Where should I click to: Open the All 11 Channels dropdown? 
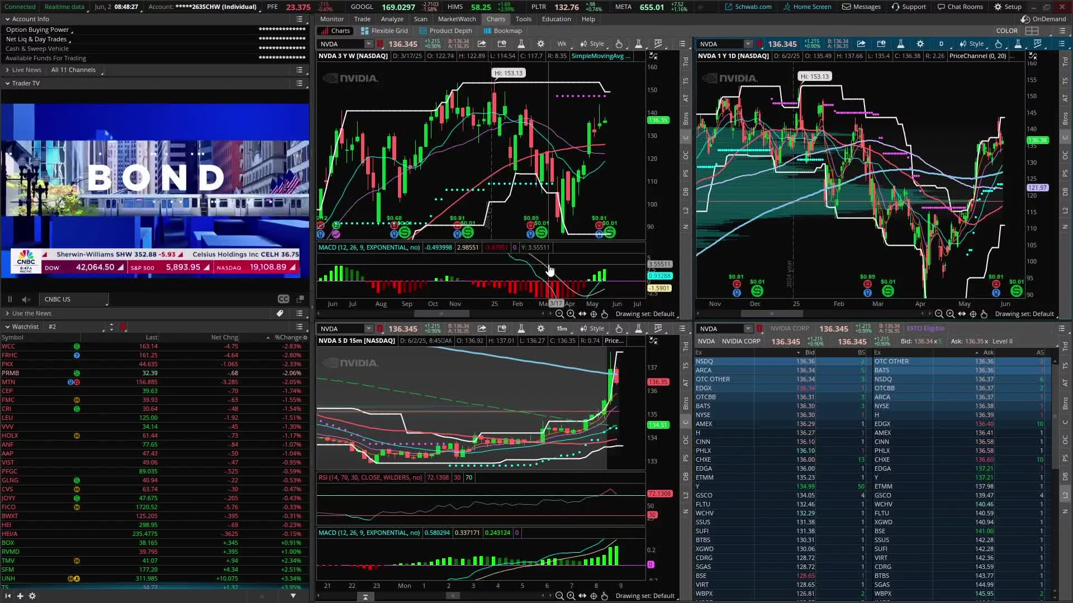pyautogui.click(x=77, y=70)
